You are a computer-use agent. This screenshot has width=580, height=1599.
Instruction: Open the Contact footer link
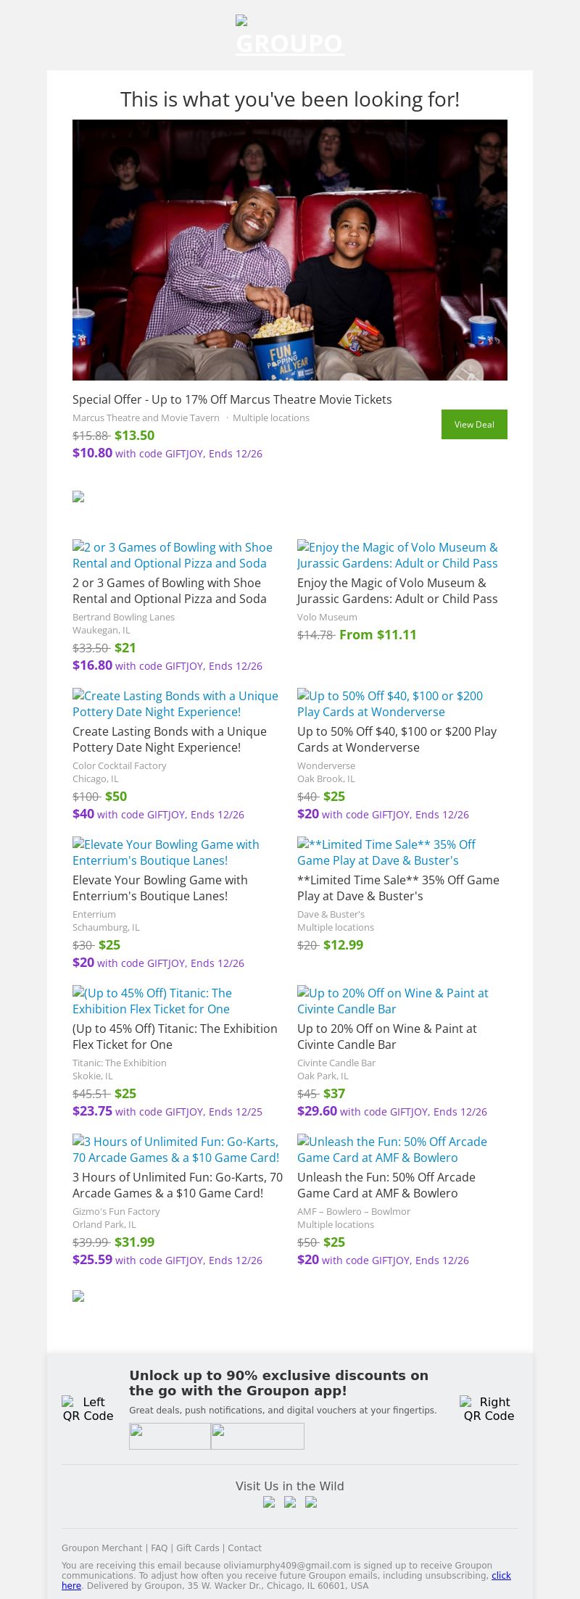point(244,1548)
